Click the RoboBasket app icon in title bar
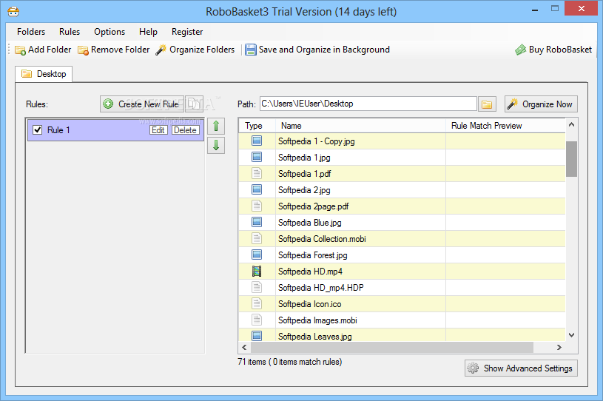Viewport: 603px width, 401px height. (x=13, y=12)
